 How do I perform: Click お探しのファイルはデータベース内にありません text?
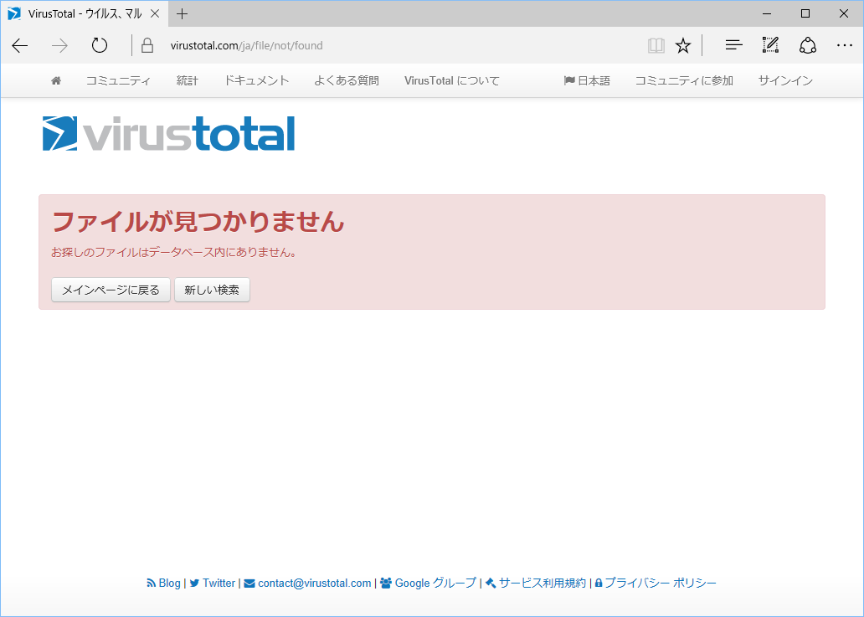pos(175,252)
